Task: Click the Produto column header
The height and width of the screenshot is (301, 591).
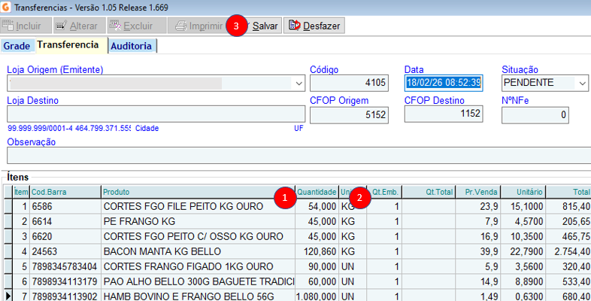Action: [197, 191]
